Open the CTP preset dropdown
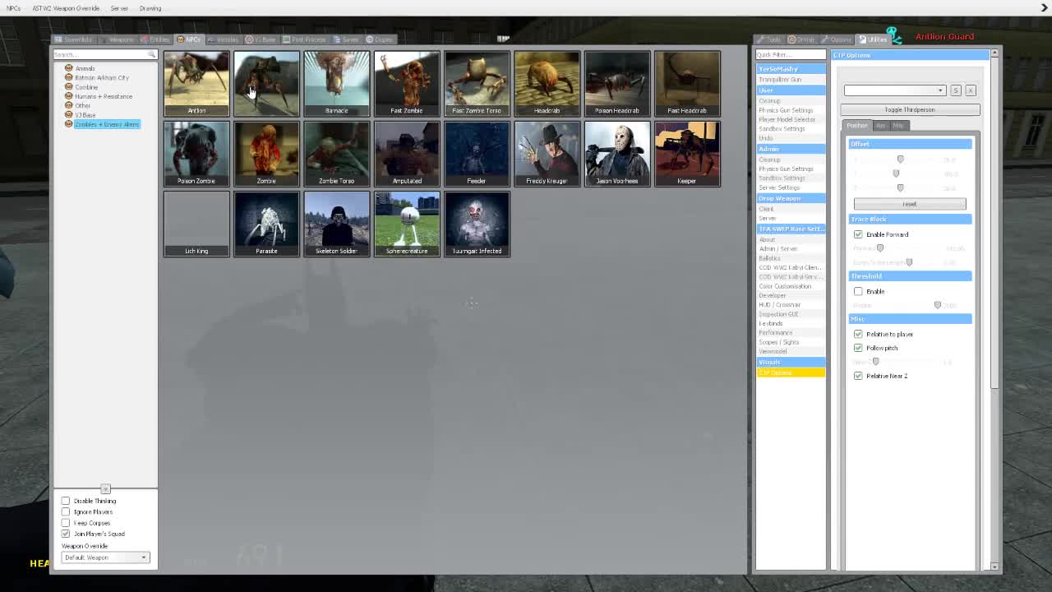The image size is (1052, 592). [x=894, y=90]
